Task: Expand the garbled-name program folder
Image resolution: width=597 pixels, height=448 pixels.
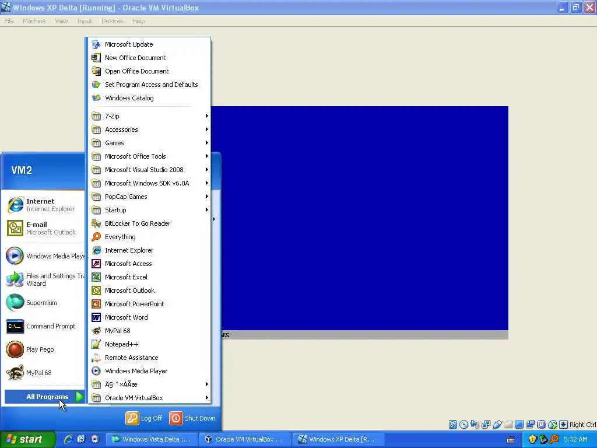Action: tap(149, 384)
